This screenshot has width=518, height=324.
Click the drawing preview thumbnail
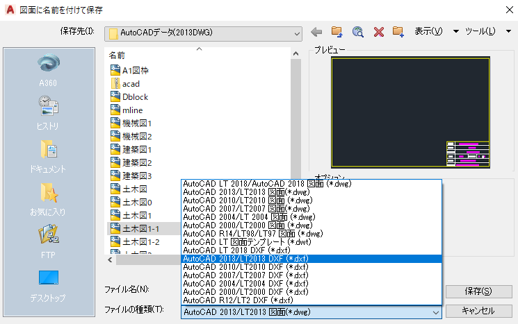point(410,112)
